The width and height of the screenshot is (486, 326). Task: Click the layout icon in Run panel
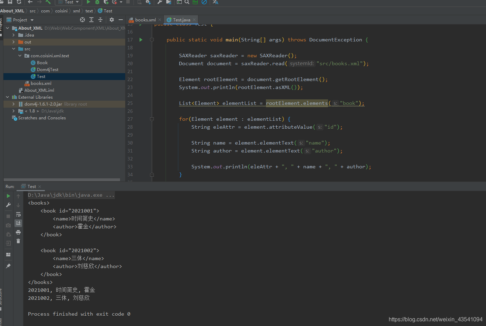pyautogui.click(x=8, y=255)
